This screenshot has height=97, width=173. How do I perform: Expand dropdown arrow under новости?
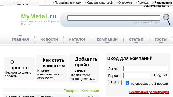(x=49, y=43)
